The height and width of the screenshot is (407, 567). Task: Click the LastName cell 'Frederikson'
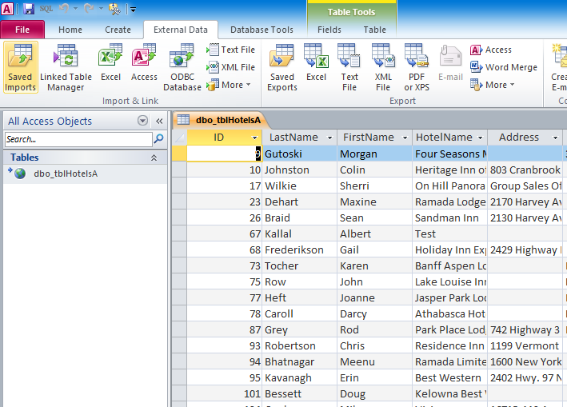coord(299,249)
